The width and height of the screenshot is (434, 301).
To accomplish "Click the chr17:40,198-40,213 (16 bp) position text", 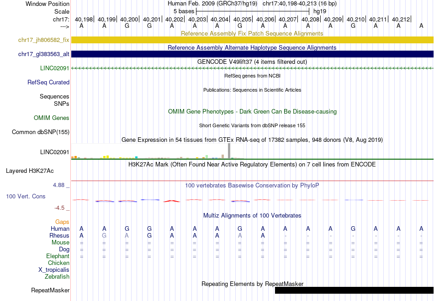I will tap(300, 4).
